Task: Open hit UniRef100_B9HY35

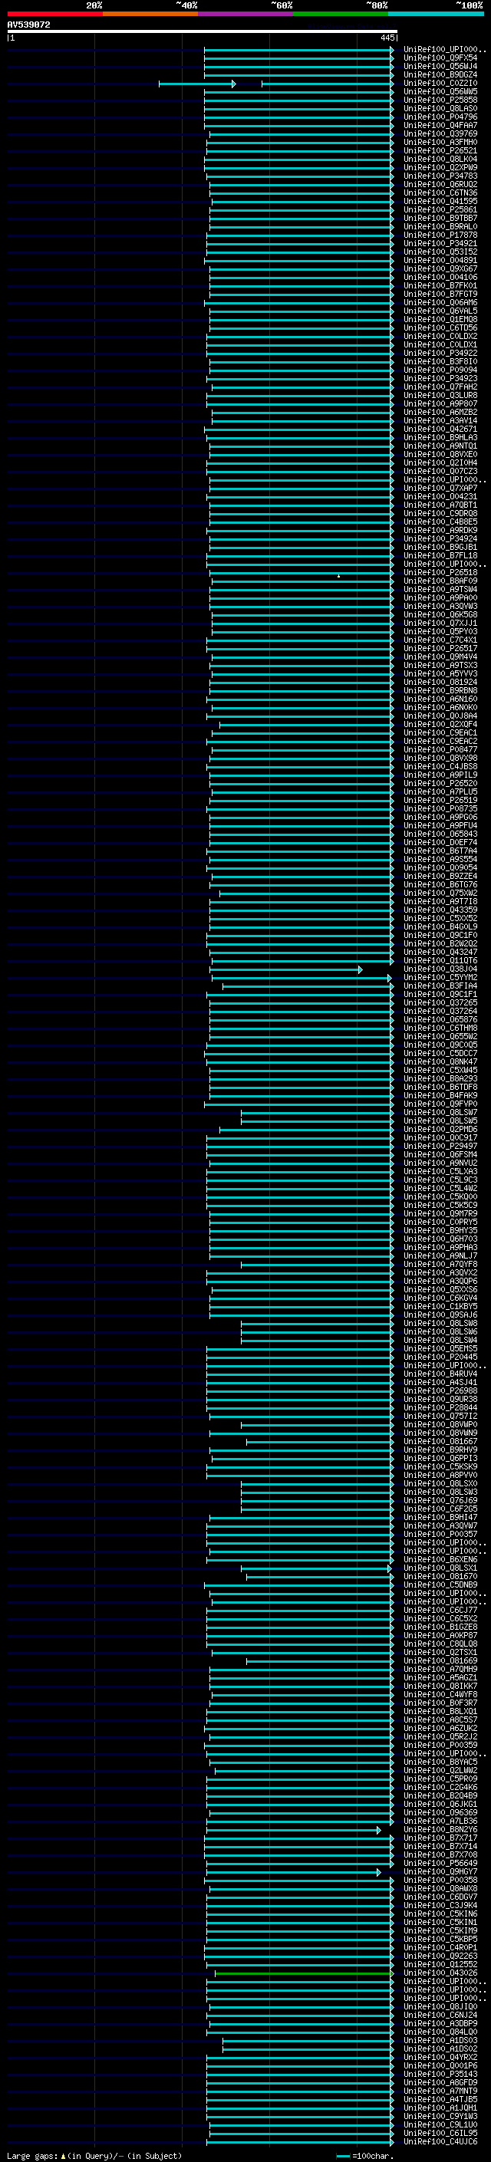Action: pos(440,1229)
